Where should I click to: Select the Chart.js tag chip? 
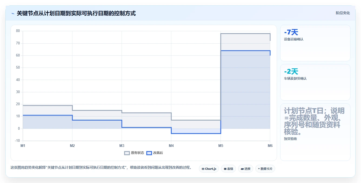(209, 169)
